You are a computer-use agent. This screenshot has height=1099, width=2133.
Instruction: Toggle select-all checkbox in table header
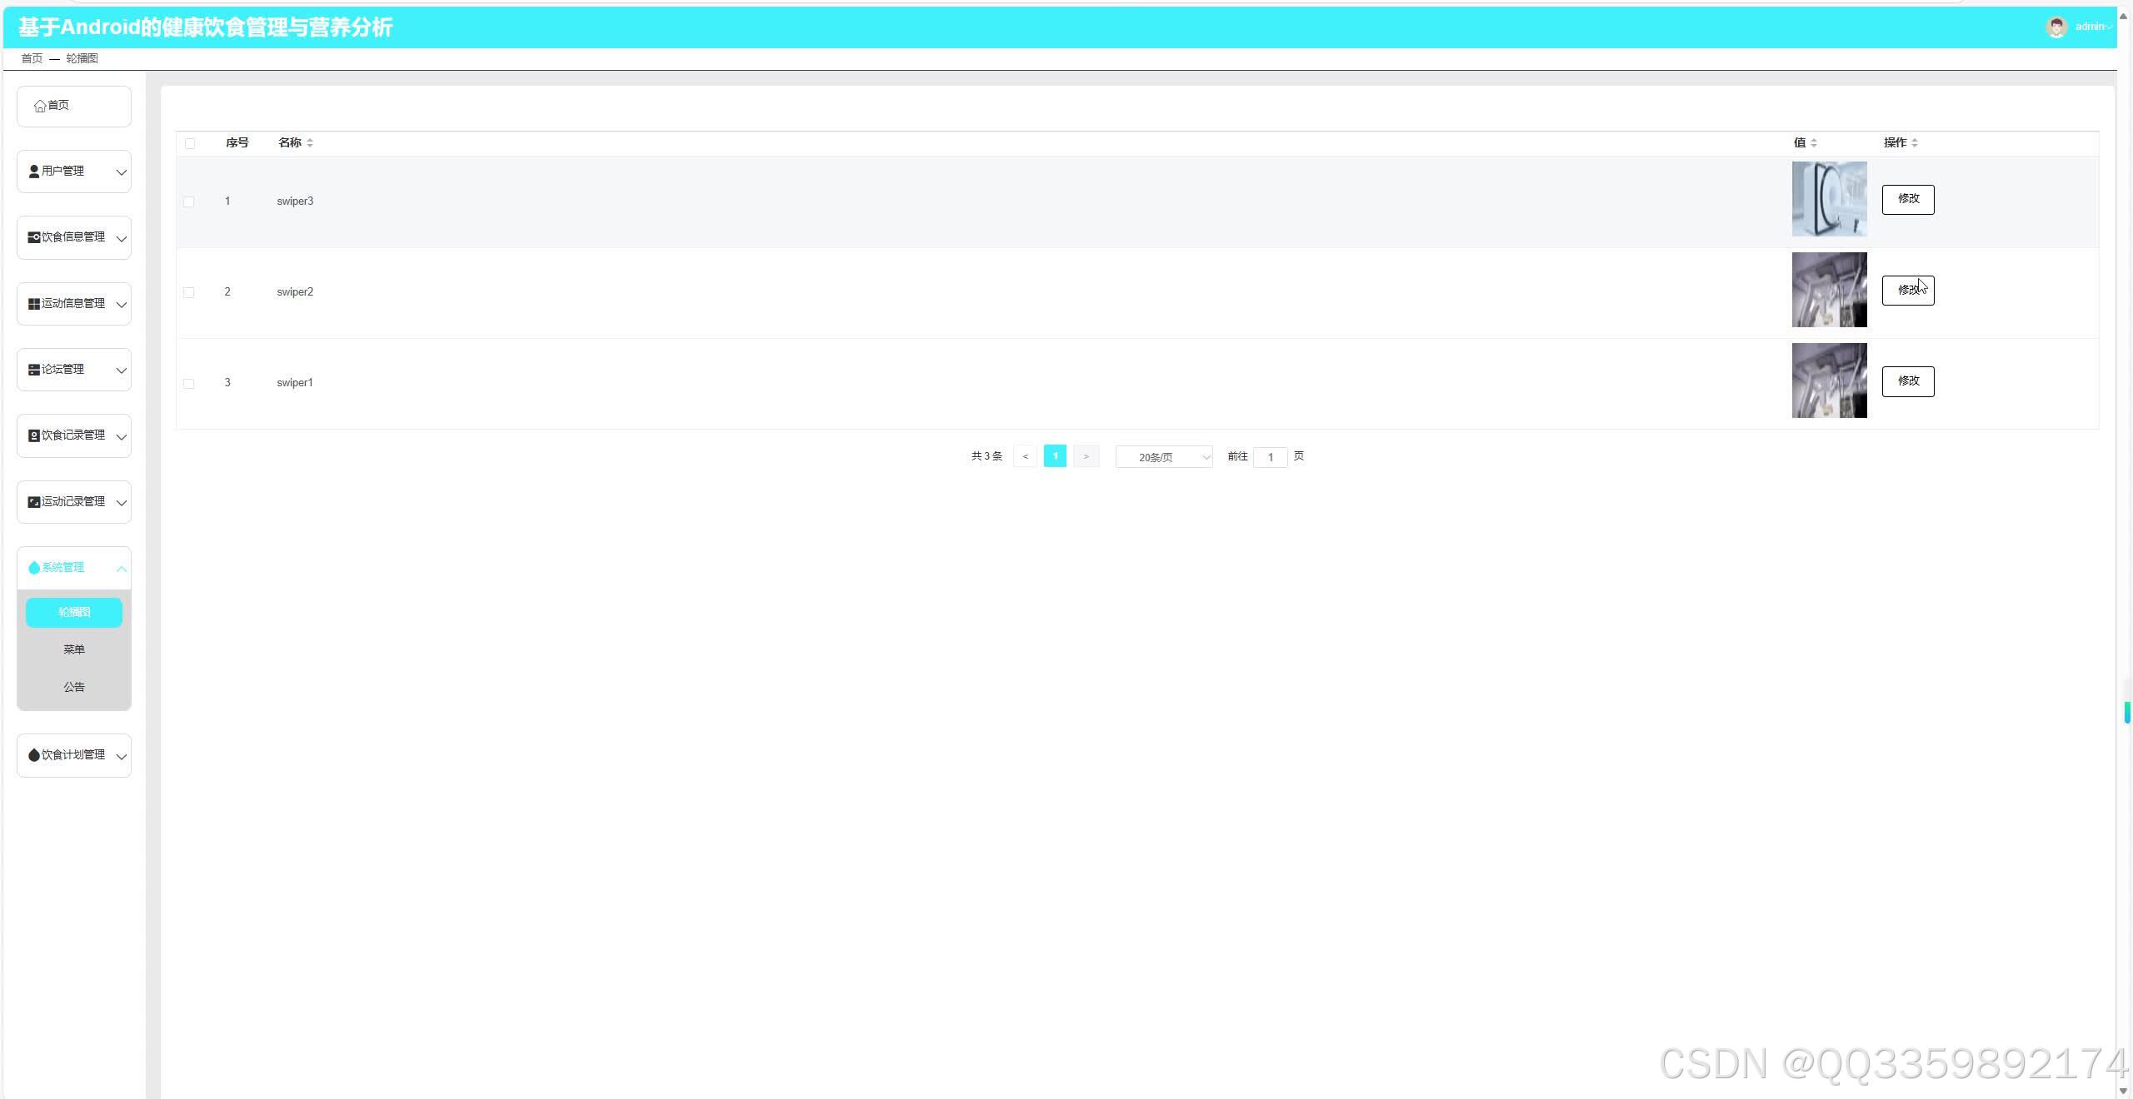coord(190,143)
